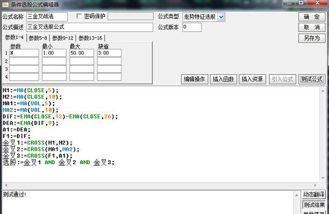Click the code line F1:=DIF;
The width and height of the screenshot is (329, 214).
click(16, 136)
